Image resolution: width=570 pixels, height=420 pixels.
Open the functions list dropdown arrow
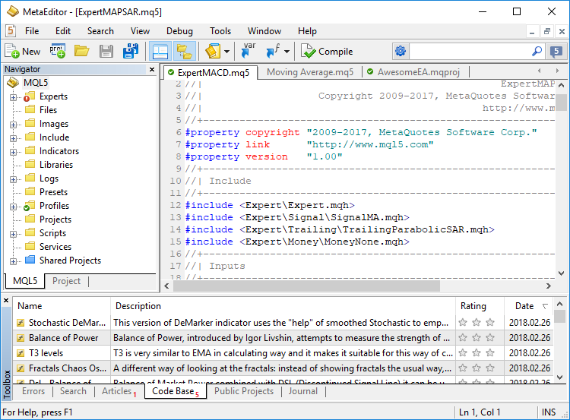(x=287, y=52)
